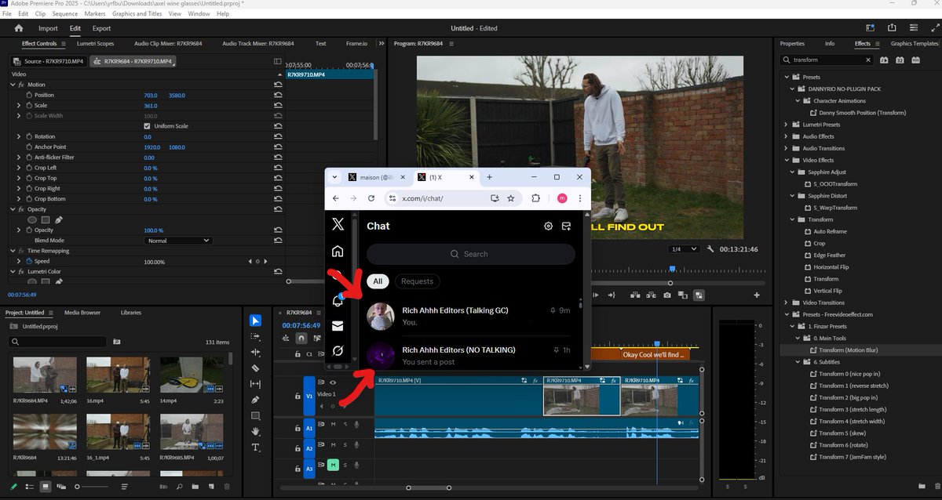This screenshot has height=500, width=942.
Task: Bookmark the page with the star icon
Action: [x=511, y=198]
